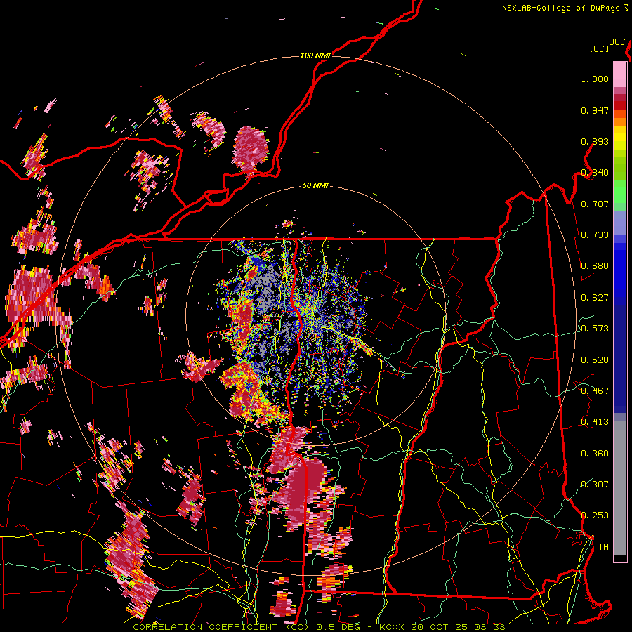
Task: Select the 0.253 scale value
Action: tap(595, 515)
